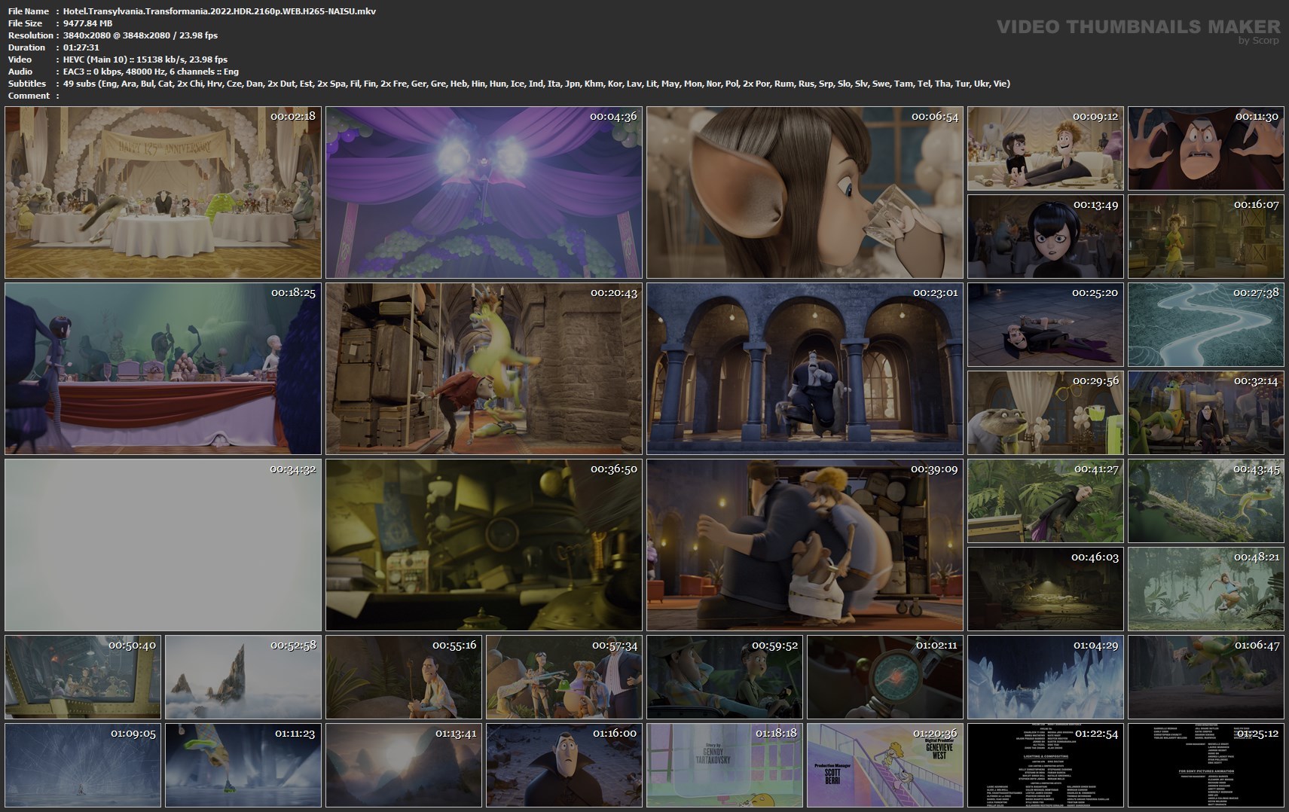This screenshot has height=812, width=1289.
Task: Click the 00:50:40 thumbnail
Action: (x=83, y=677)
